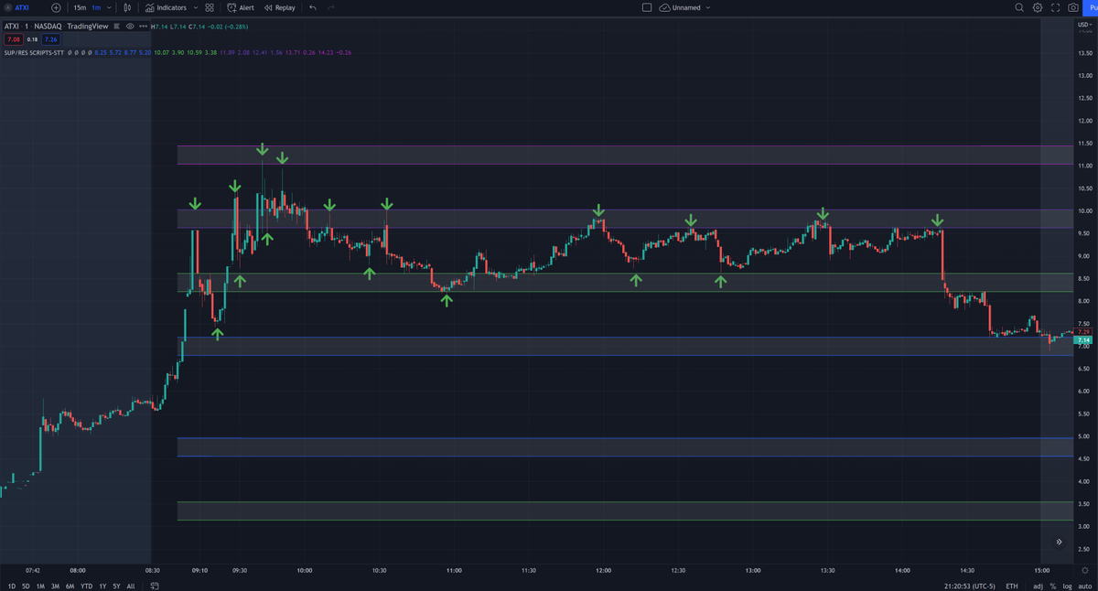Save the Unnamed chart layout
Viewport: 1098px width, 591px height.
tap(679, 7)
